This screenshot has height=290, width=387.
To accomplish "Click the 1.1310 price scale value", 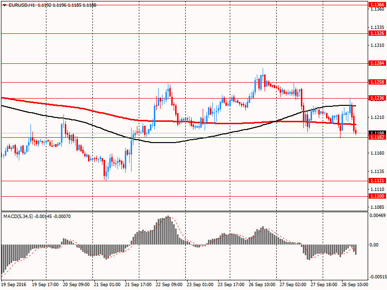I will 377,45.
